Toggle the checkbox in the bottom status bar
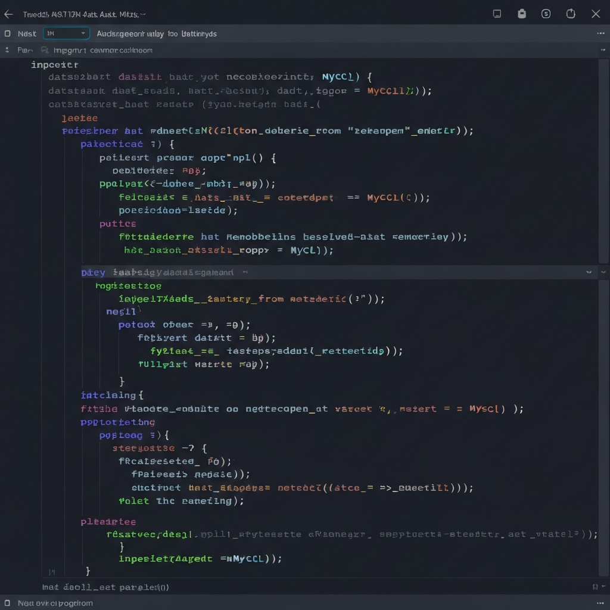The width and height of the screenshot is (610, 610). coord(8,603)
